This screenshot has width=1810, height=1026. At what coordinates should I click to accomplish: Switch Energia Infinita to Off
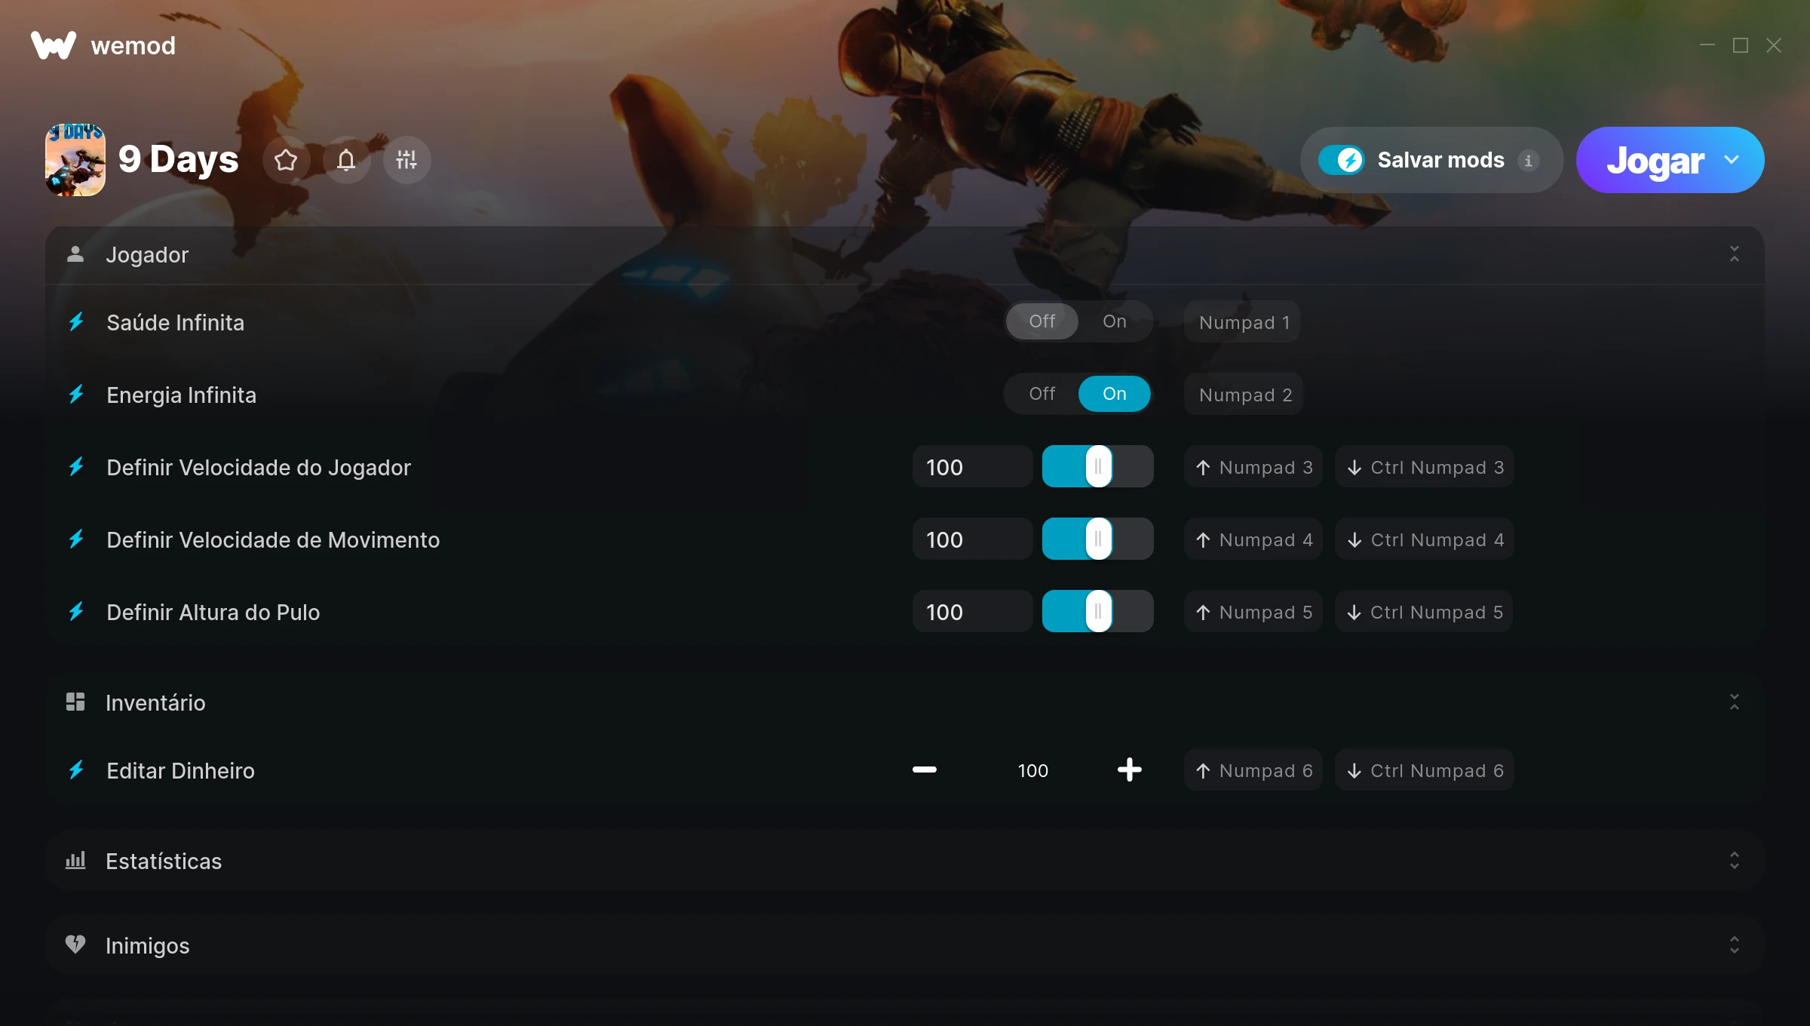pos(1042,394)
